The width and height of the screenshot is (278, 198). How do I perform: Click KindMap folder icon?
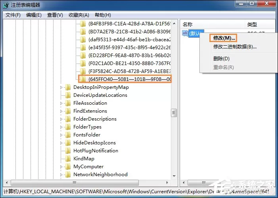coord(68,159)
